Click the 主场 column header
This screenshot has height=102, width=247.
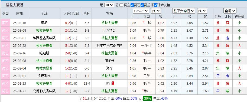[44, 14]
